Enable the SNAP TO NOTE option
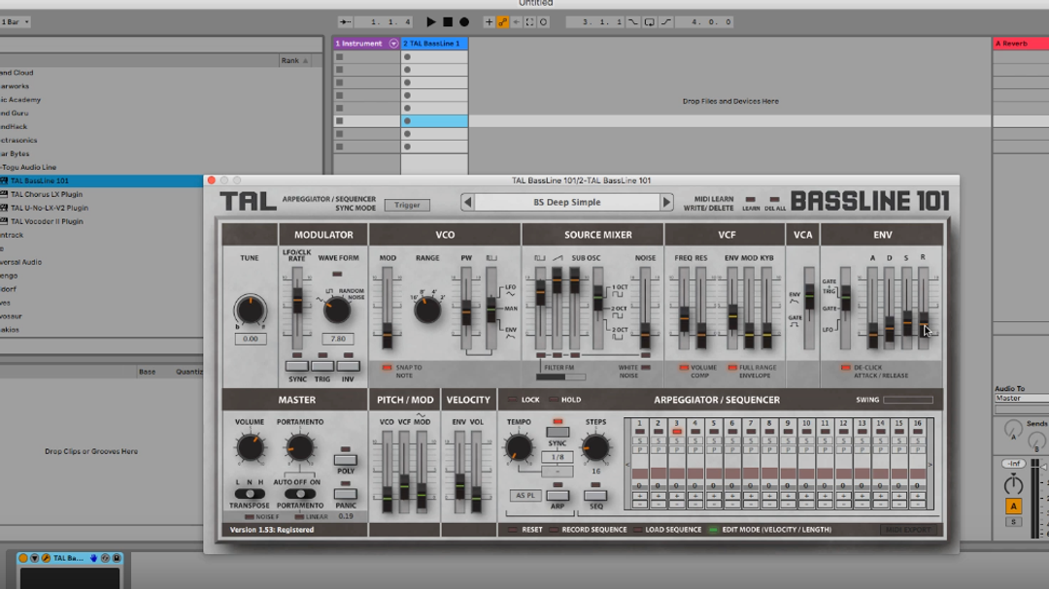The width and height of the screenshot is (1049, 589). tap(387, 368)
